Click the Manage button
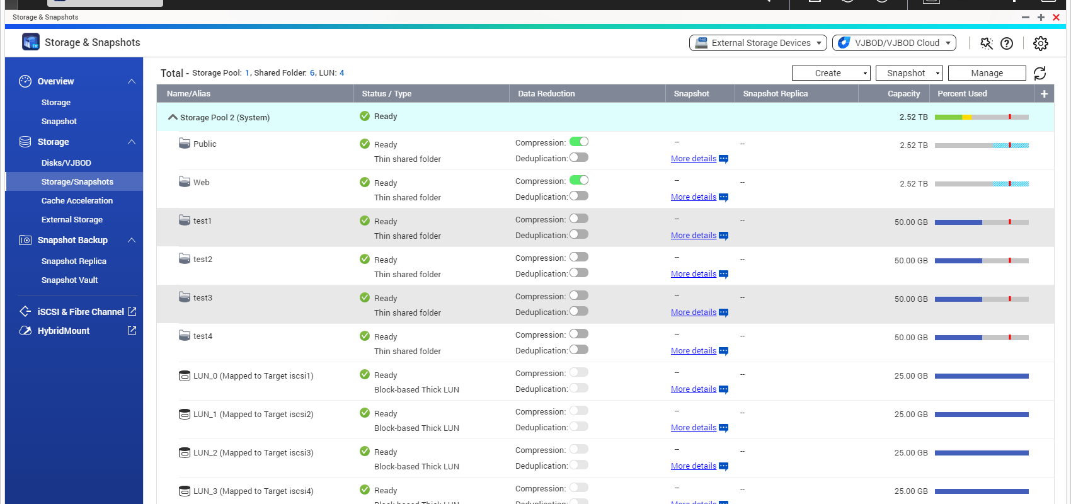 point(987,73)
